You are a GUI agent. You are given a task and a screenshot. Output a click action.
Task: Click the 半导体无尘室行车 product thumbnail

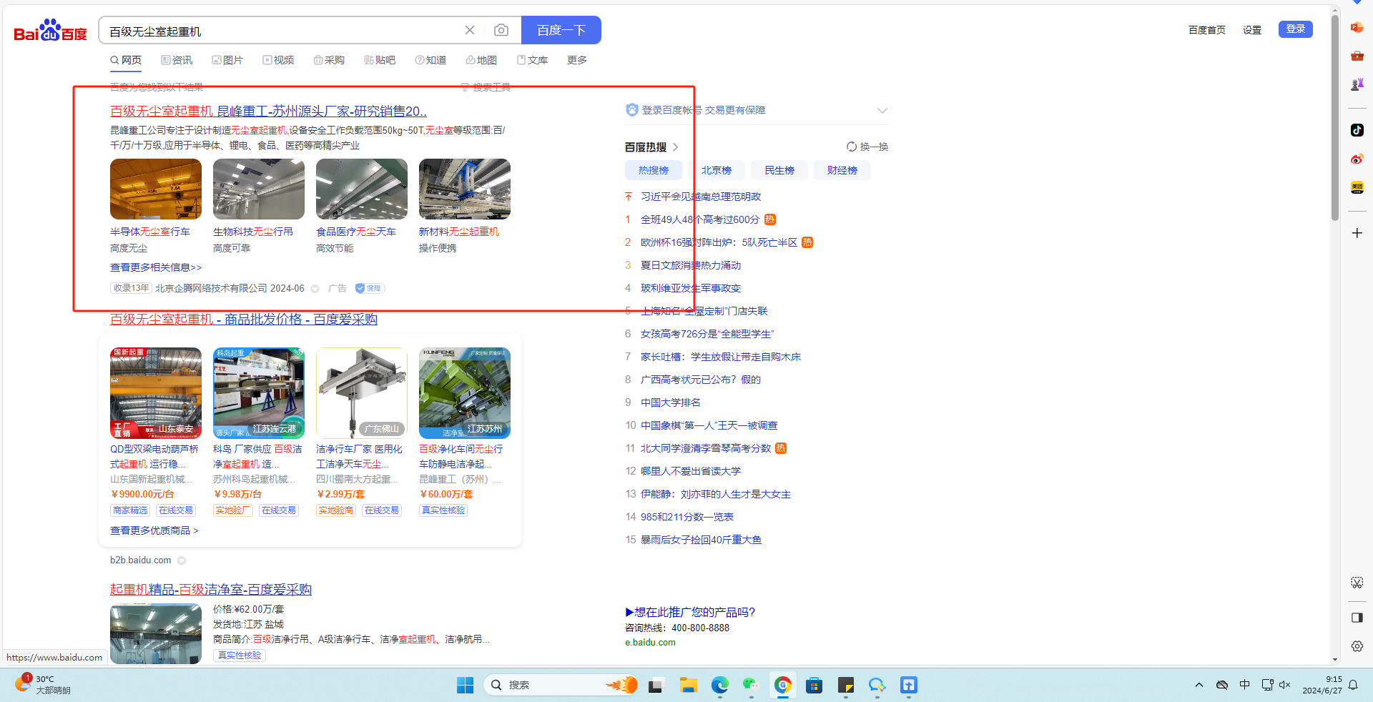(156, 189)
